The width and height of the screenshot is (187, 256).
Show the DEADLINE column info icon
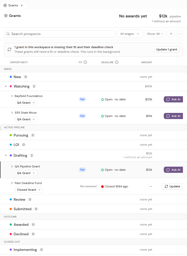point(117,62)
